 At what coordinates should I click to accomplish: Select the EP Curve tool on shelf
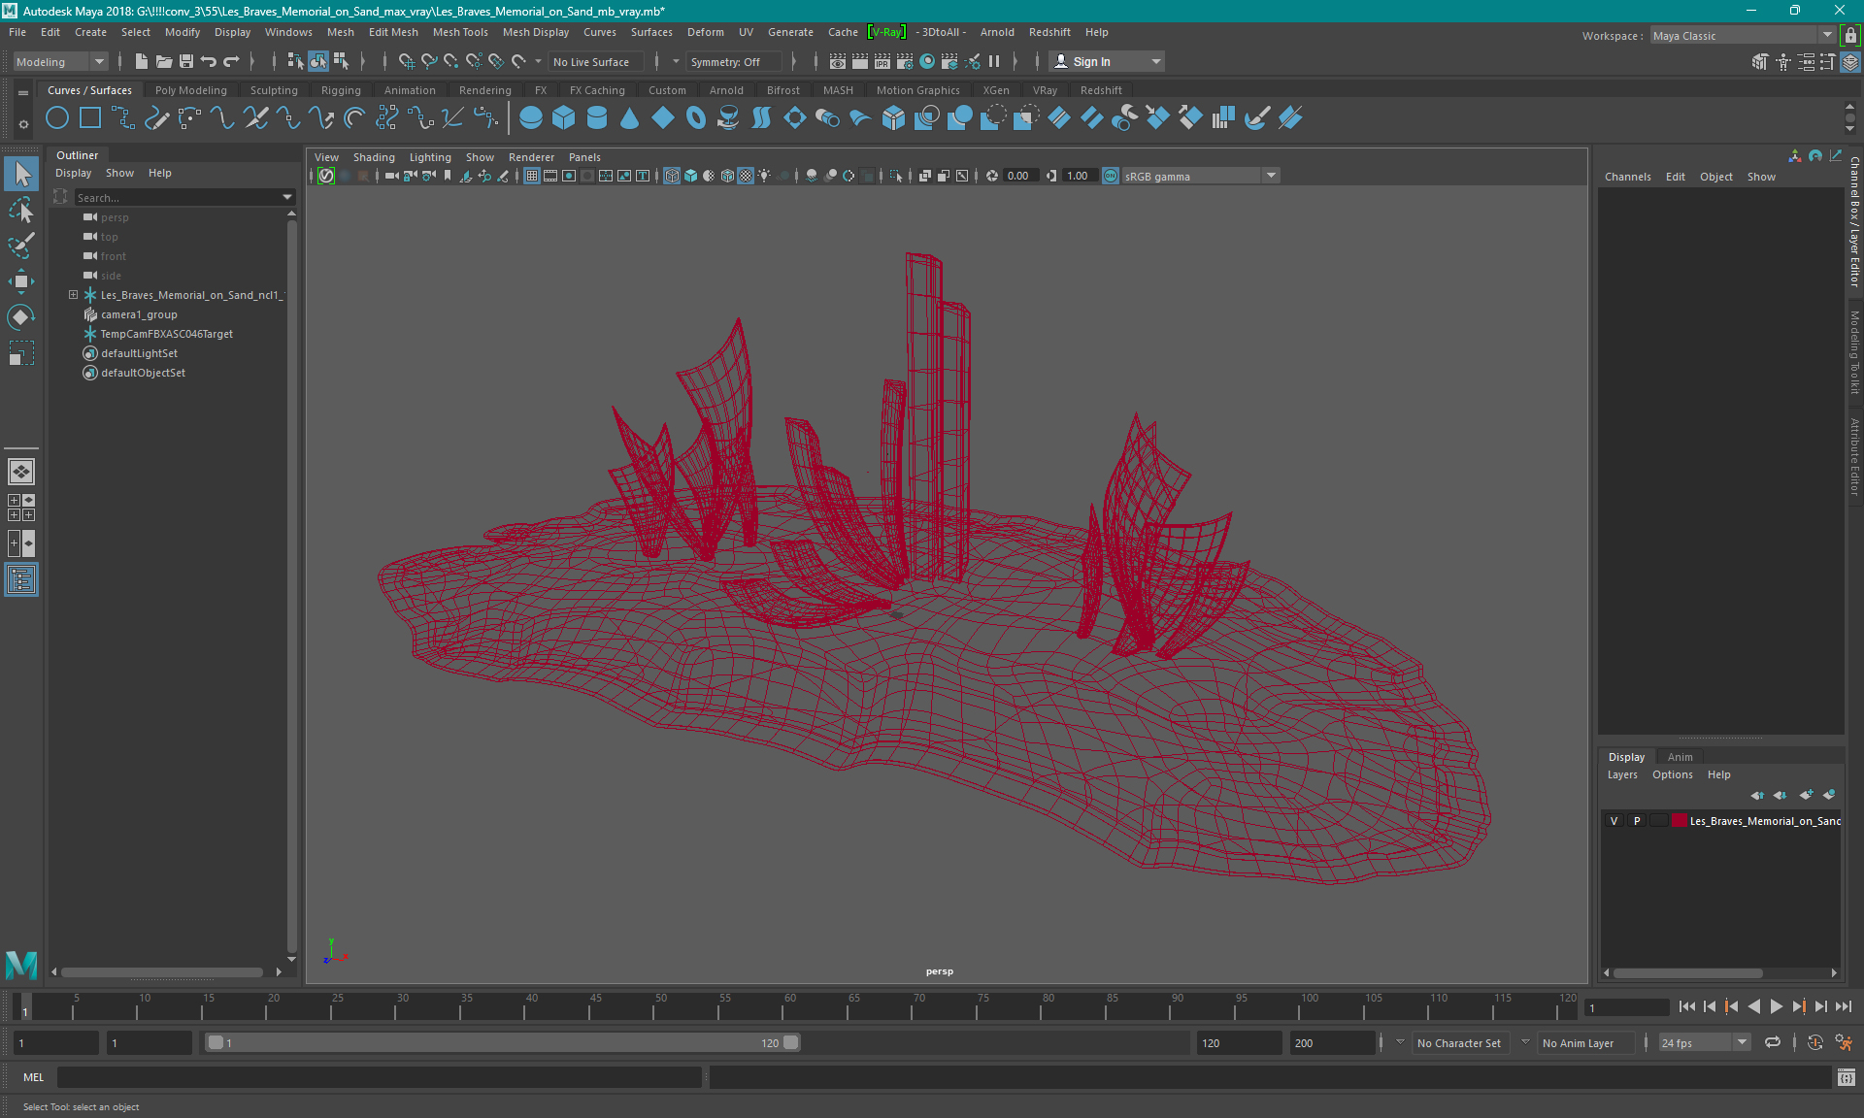coord(123,118)
